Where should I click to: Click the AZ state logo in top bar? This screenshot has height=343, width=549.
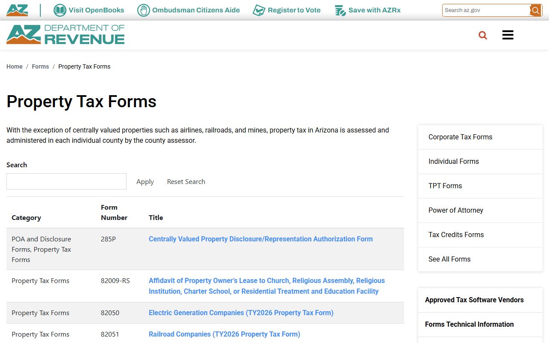17,10
